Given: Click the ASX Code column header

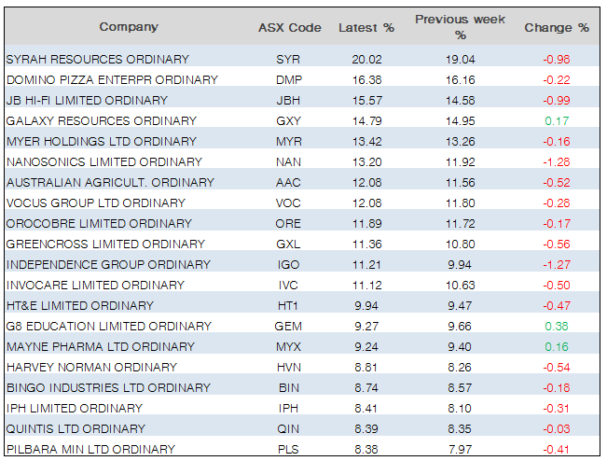Looking at the screenshot, I should (x=289, y=27).
